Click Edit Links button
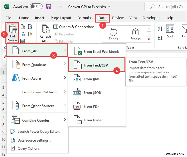 64,41
